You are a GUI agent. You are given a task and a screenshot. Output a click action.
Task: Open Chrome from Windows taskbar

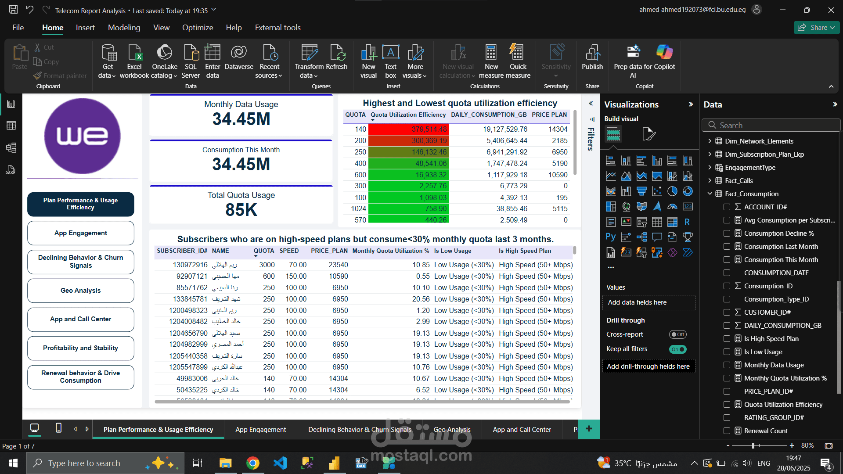[x=252, y=463]
